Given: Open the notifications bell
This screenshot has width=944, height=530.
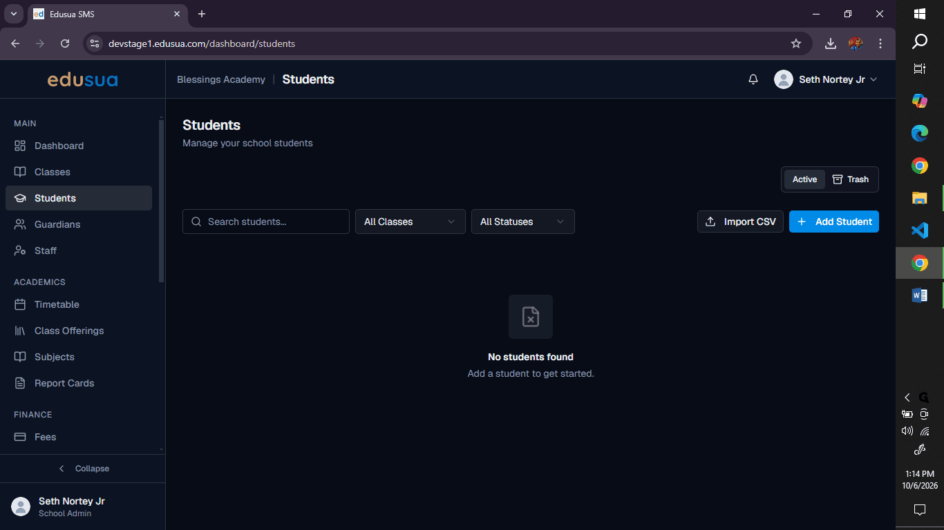Looking at the screenshot, I should 753,79.
